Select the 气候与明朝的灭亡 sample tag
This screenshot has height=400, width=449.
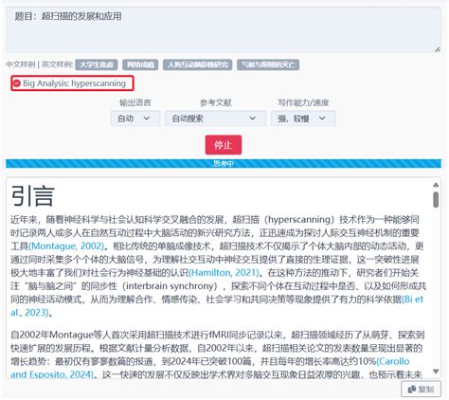coord(268,64)
